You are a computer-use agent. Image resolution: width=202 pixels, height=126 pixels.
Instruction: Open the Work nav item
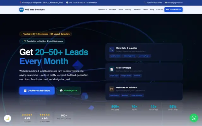[121, 9]
